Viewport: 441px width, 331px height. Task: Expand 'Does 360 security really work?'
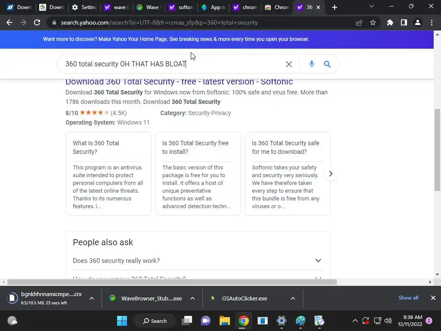point(198,261)
